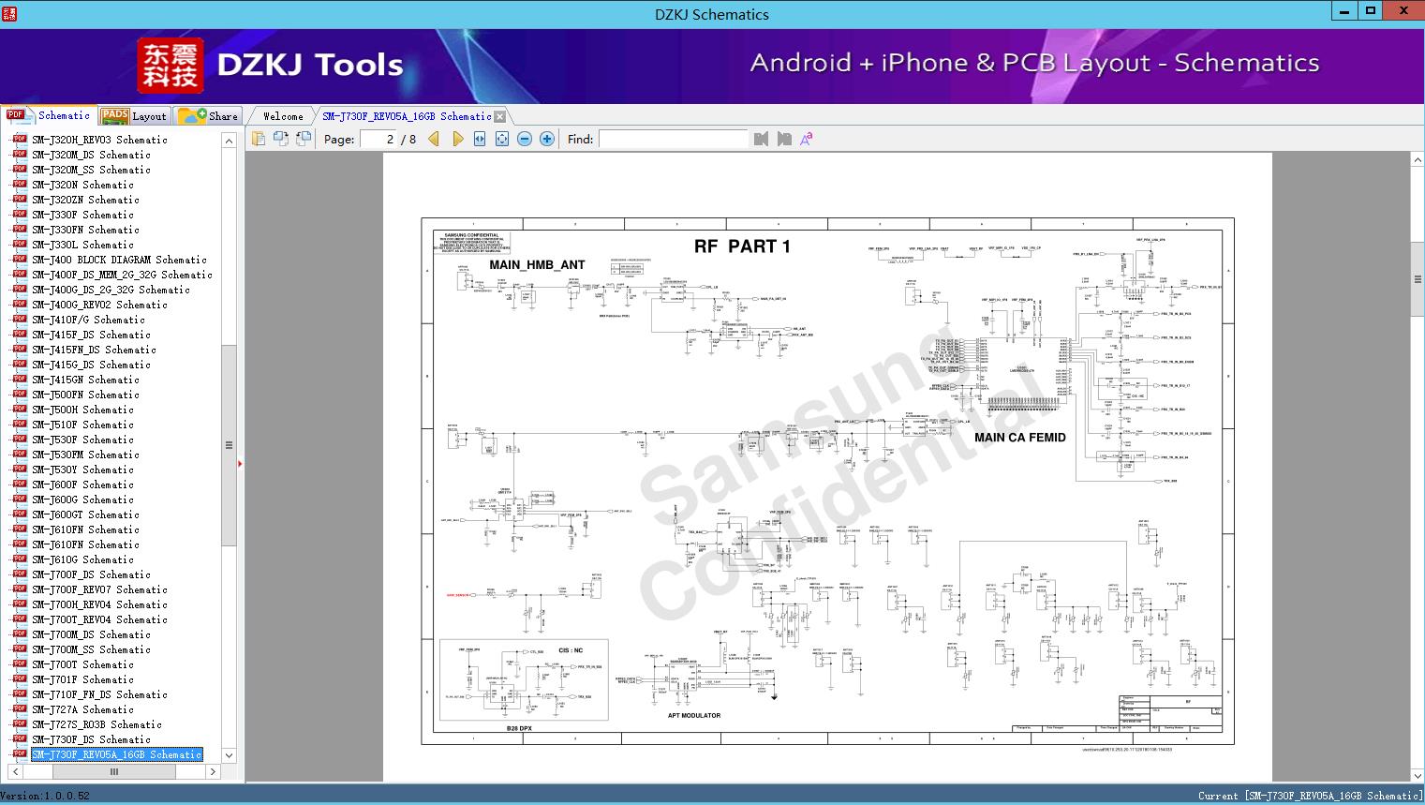The width and height of the screenshot is (1425, 805).
Task: Open SM-J700T_REV04 Schematic
Action: 99,619
